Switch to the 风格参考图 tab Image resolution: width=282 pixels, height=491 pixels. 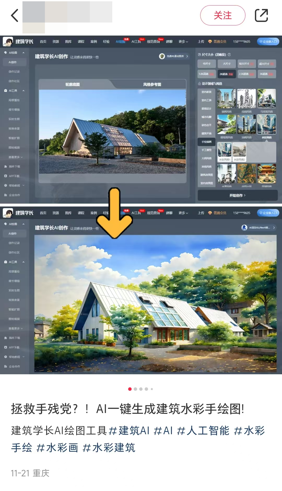click(x=152, y=85)
